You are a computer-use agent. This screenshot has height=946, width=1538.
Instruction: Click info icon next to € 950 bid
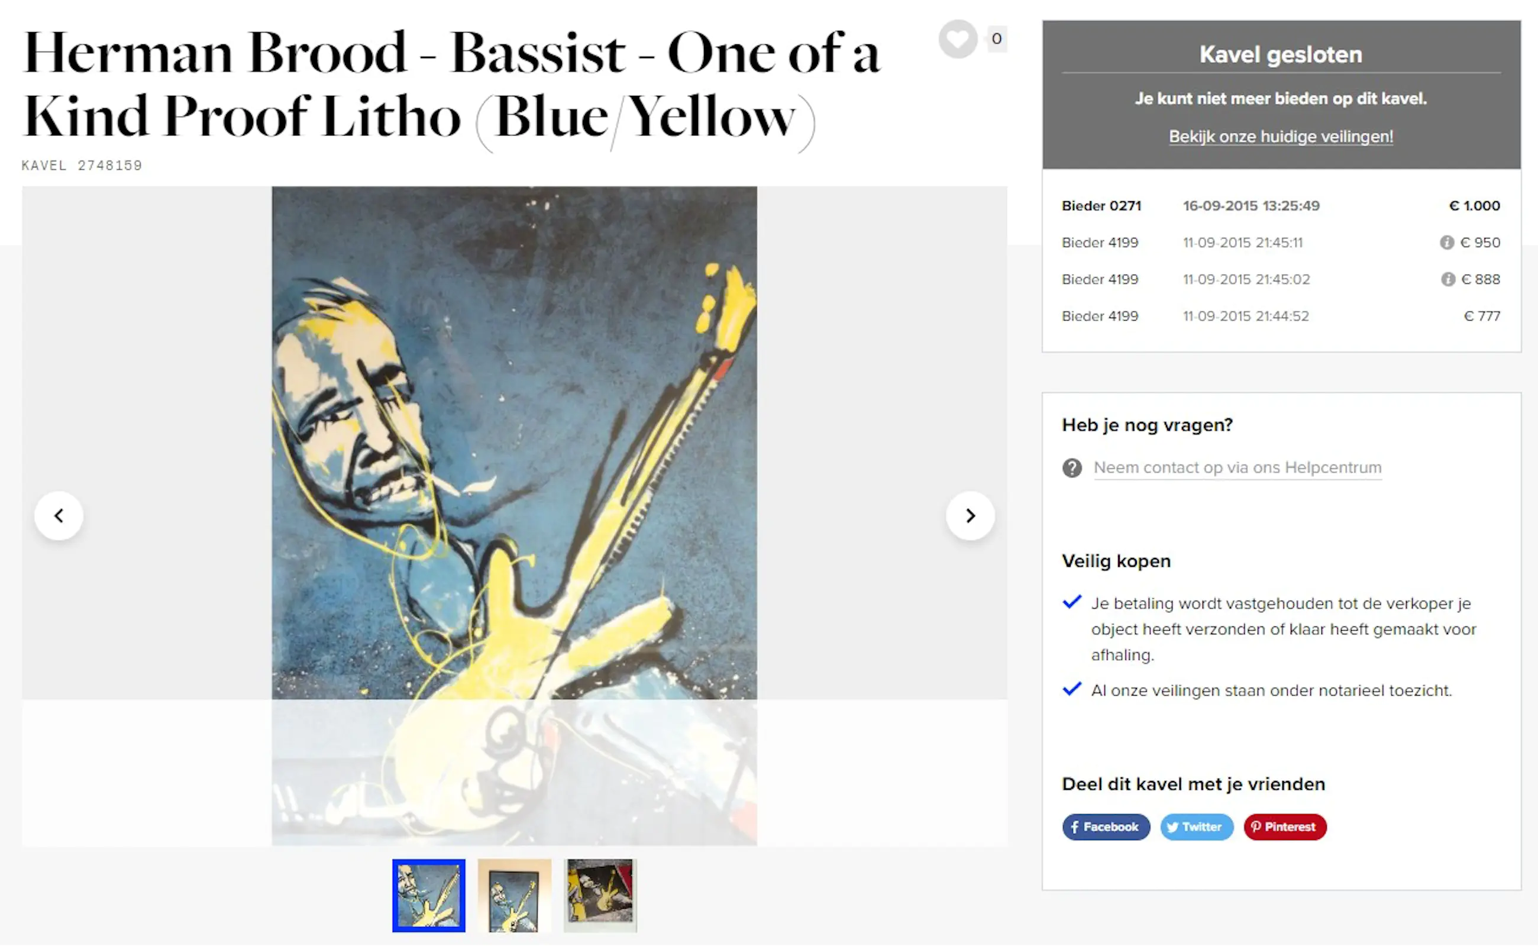coord(1447,242)
